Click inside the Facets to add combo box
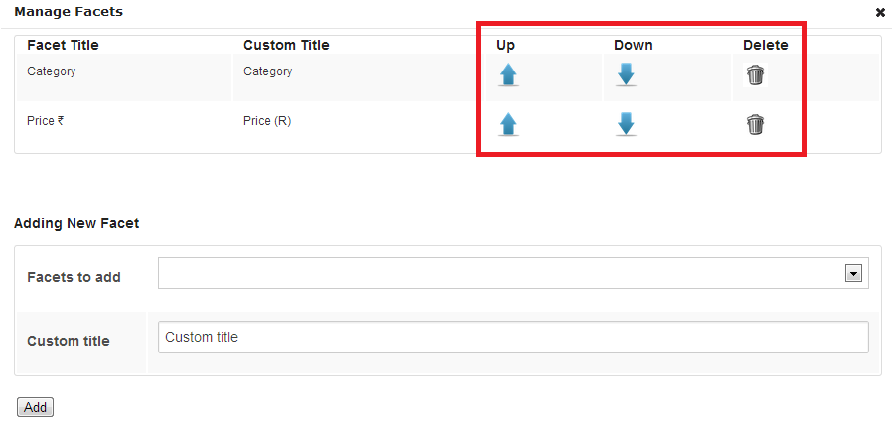The height and width of the screenshot is (424, 892). (x=514, y=273)
